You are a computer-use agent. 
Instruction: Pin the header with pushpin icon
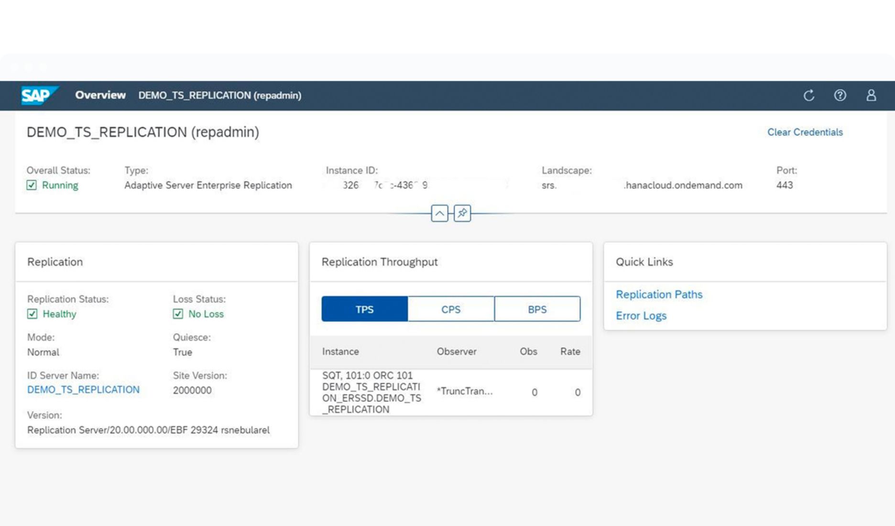tap(462, 213)
